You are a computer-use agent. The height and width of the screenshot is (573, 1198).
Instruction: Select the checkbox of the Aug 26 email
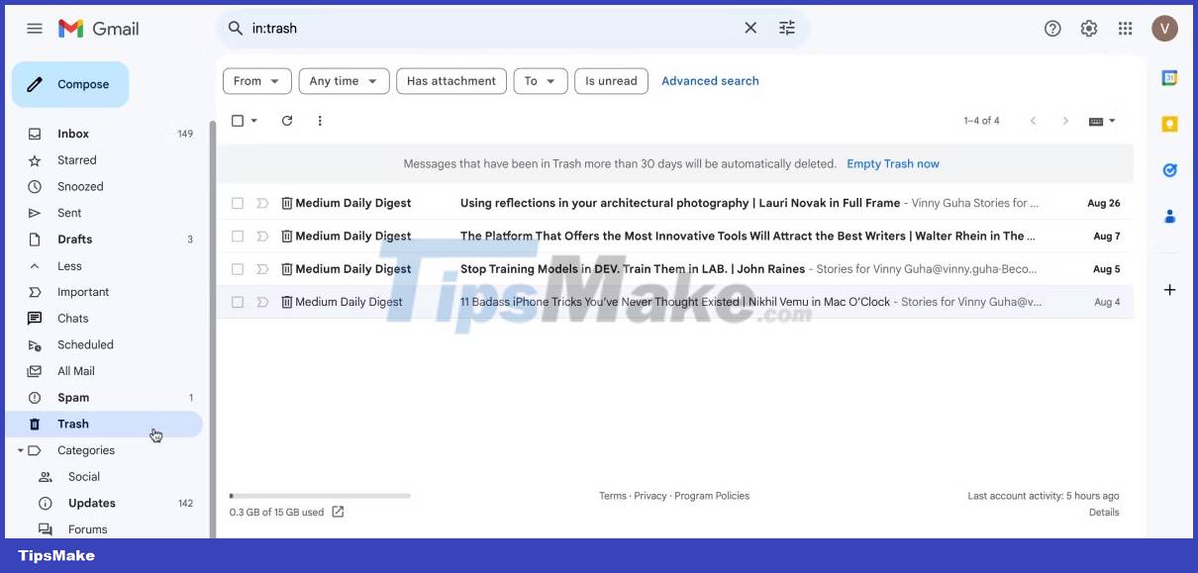(237, 203)
